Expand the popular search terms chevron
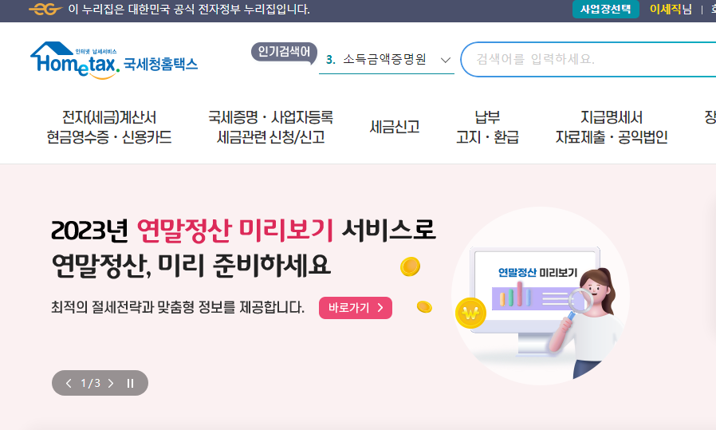The height and width of the screenshot is (430, 716). (446, 60)
